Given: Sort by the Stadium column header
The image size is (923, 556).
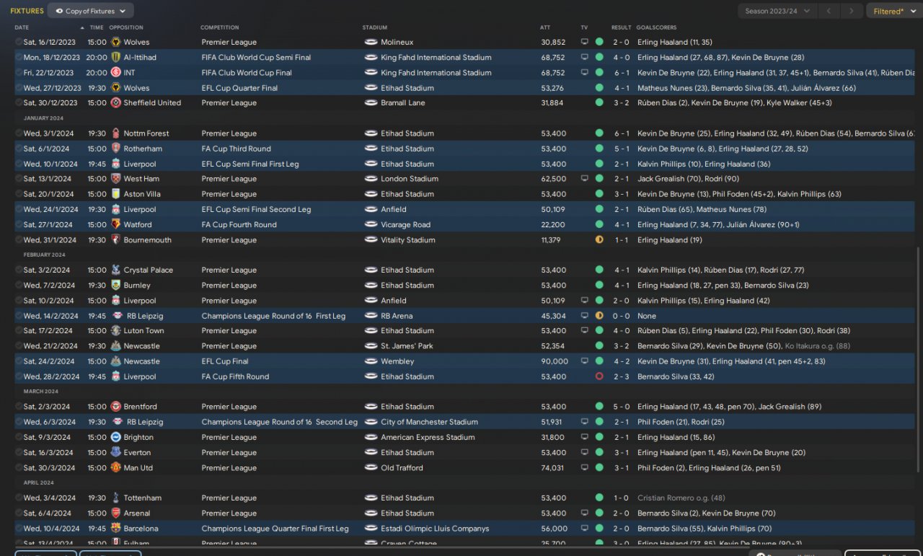Looking at the screenshot, I should click(x=374, y=27).
